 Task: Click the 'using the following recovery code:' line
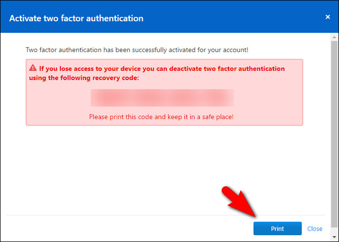pos(84,78)
